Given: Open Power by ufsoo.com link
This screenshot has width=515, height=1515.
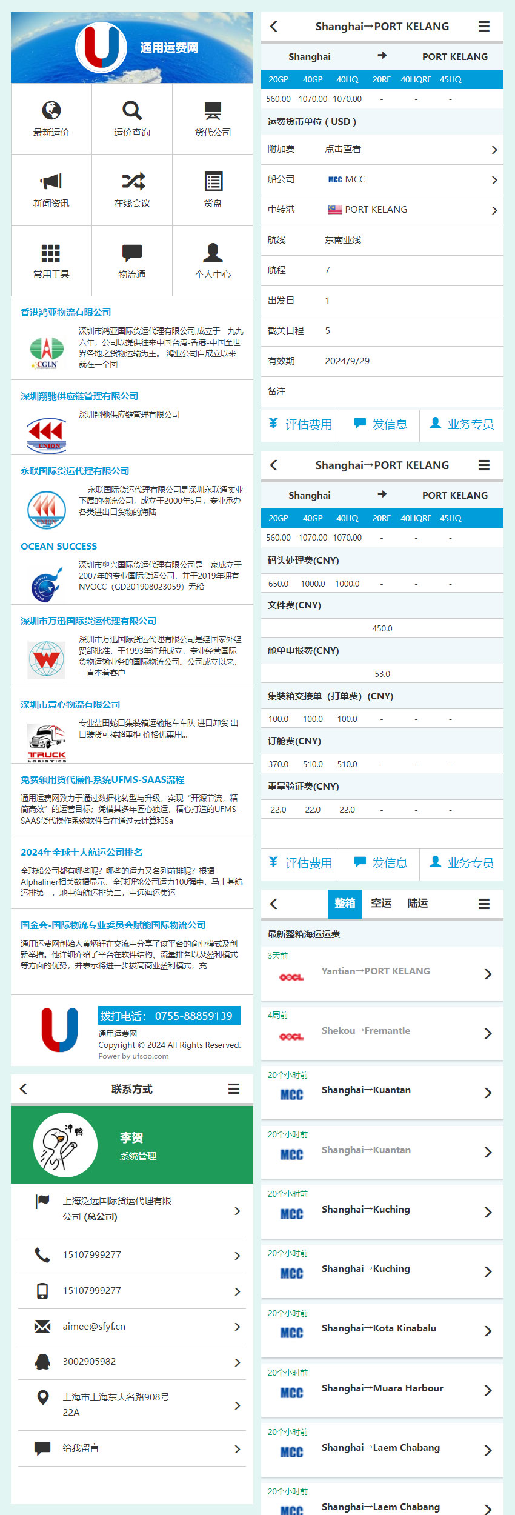Looking at the screenshot, I should [134, 1056].
